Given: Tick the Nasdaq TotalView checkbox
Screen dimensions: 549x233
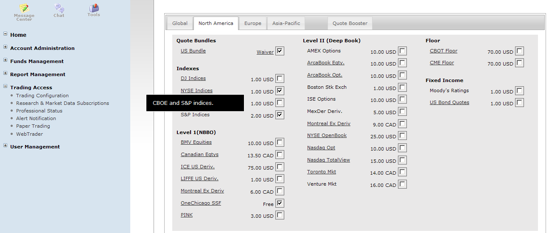Looking at the screenshot, I should coord(402,160).
